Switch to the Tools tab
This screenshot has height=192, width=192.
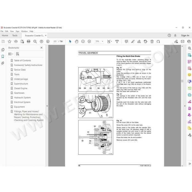click(x=15, y=35)
